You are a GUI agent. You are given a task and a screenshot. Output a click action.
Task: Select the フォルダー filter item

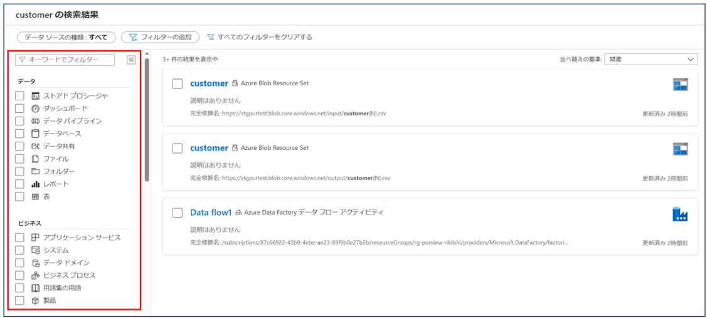[x=58, y=171]
